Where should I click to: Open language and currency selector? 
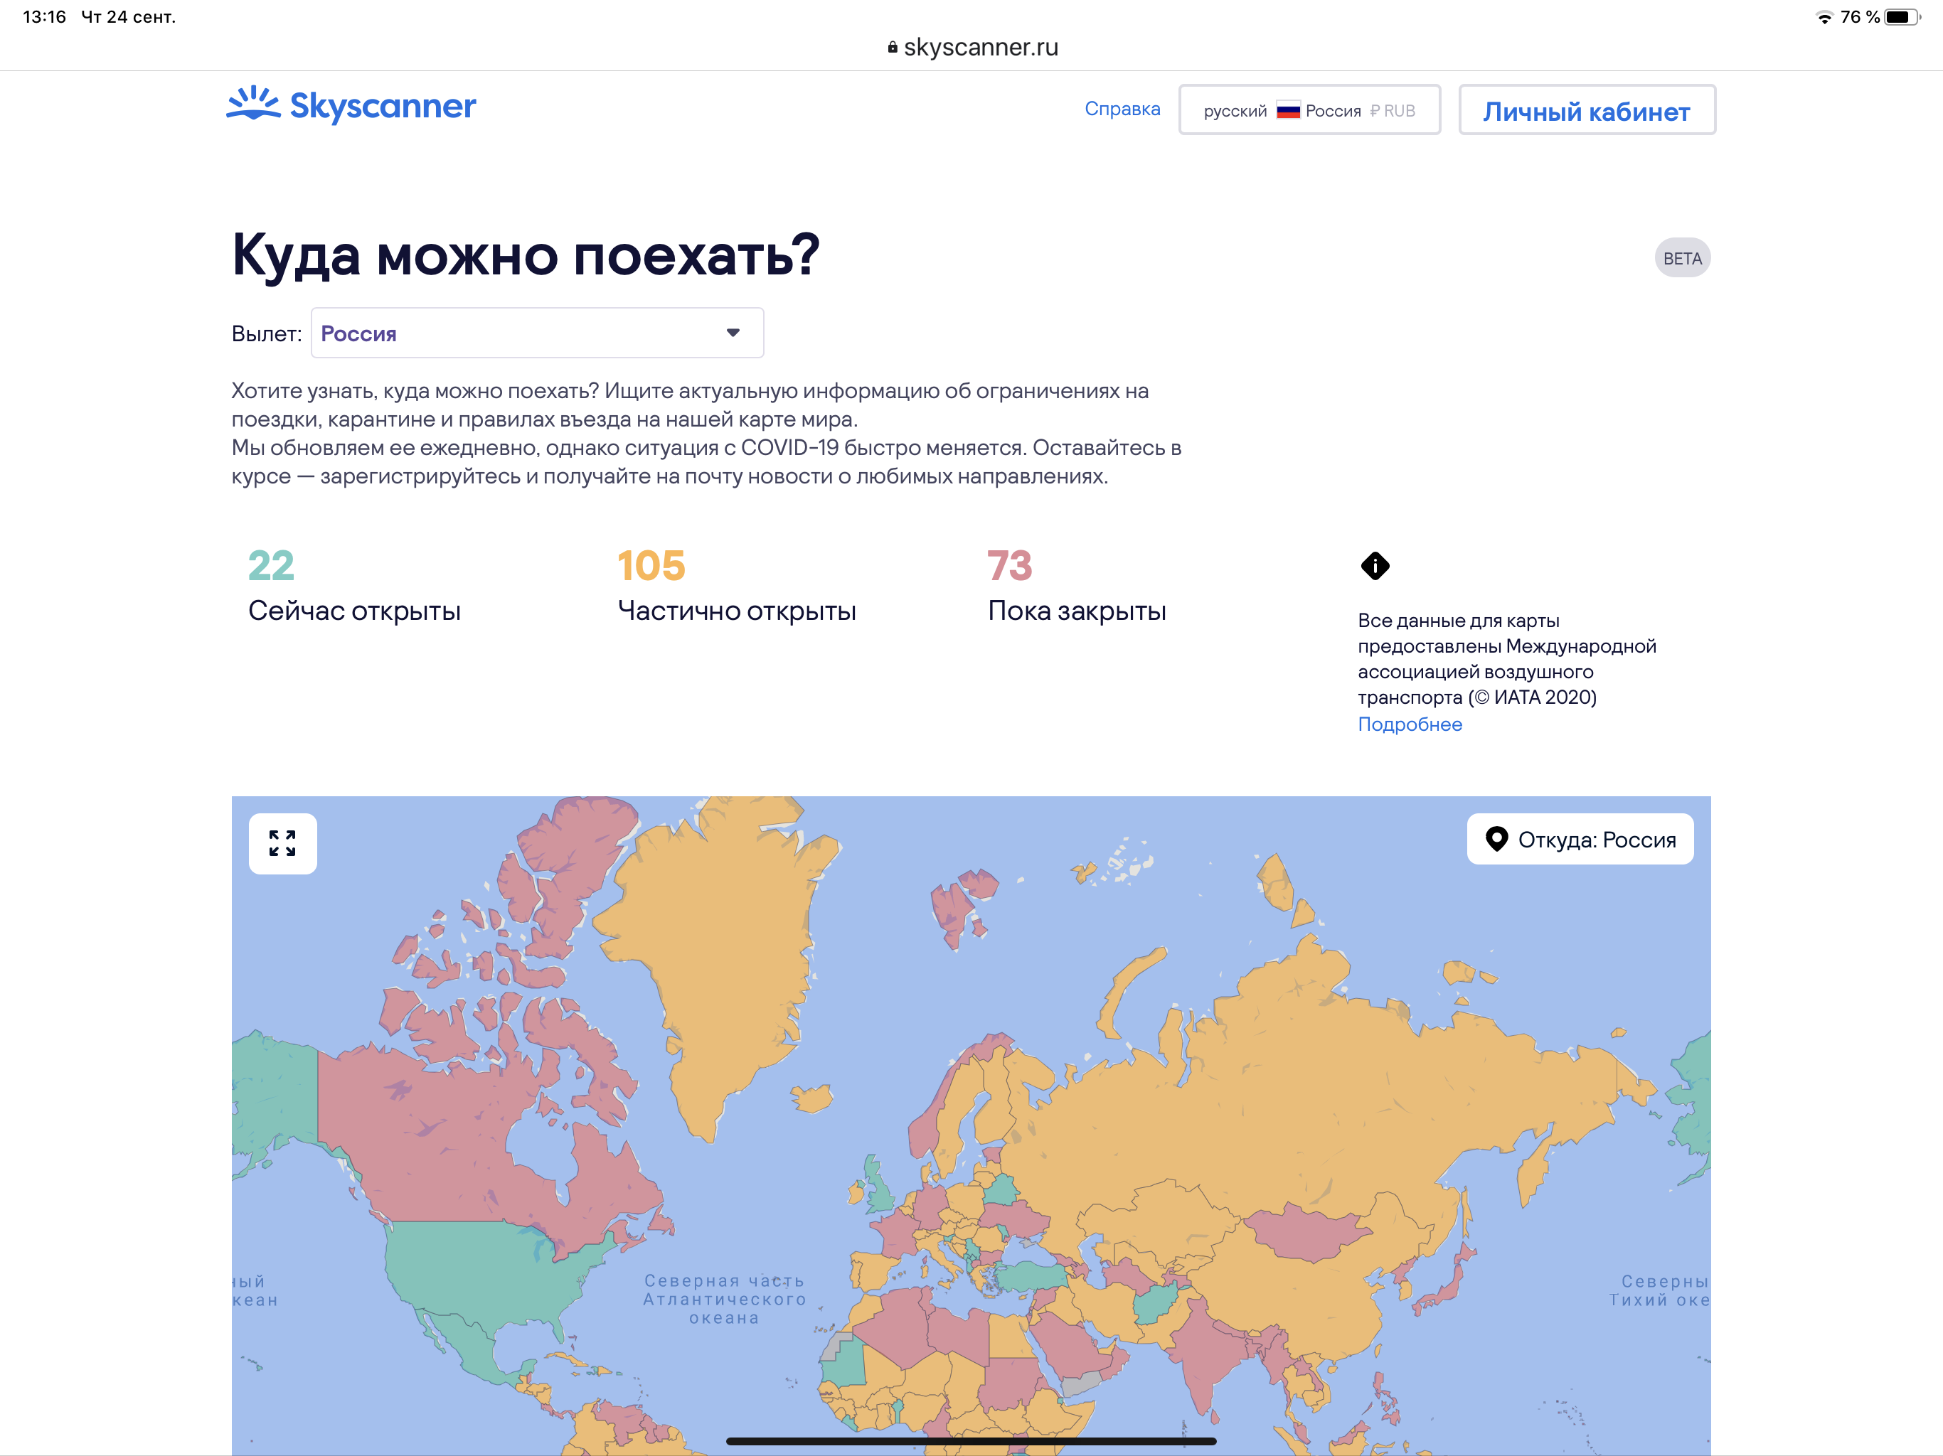pos(1309,111)
